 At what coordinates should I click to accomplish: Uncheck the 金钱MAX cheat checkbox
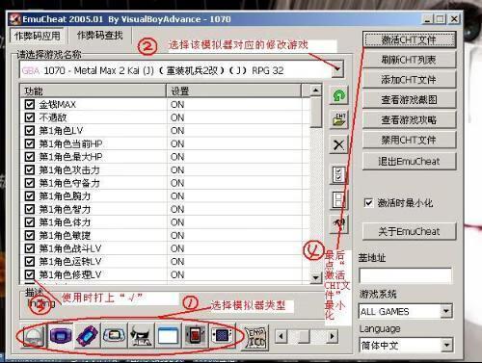(x=30, y=104)
